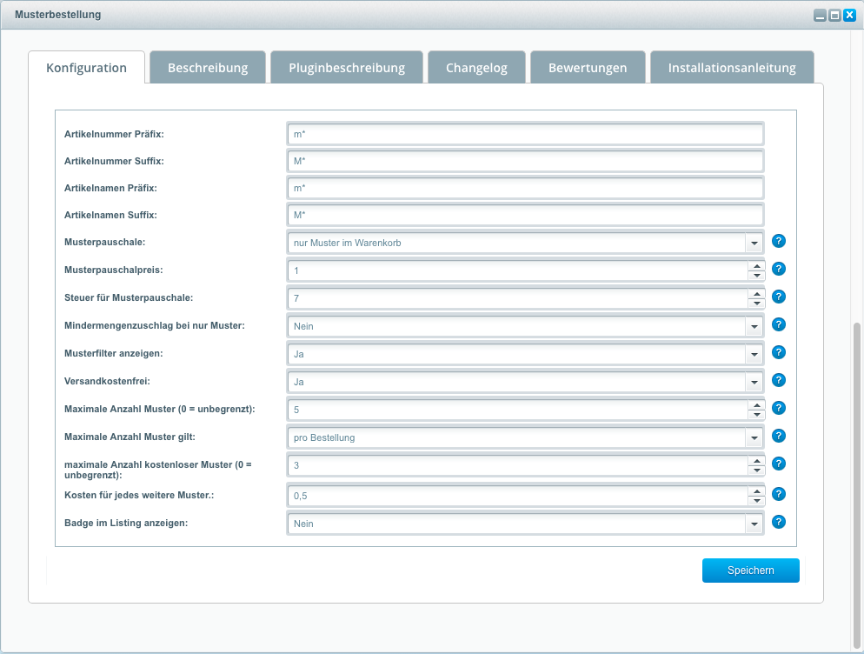Click into Artikelnummer Präfix input field

[x=524, y=134]
